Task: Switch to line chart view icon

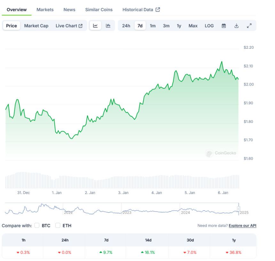Action: point(95,26)
